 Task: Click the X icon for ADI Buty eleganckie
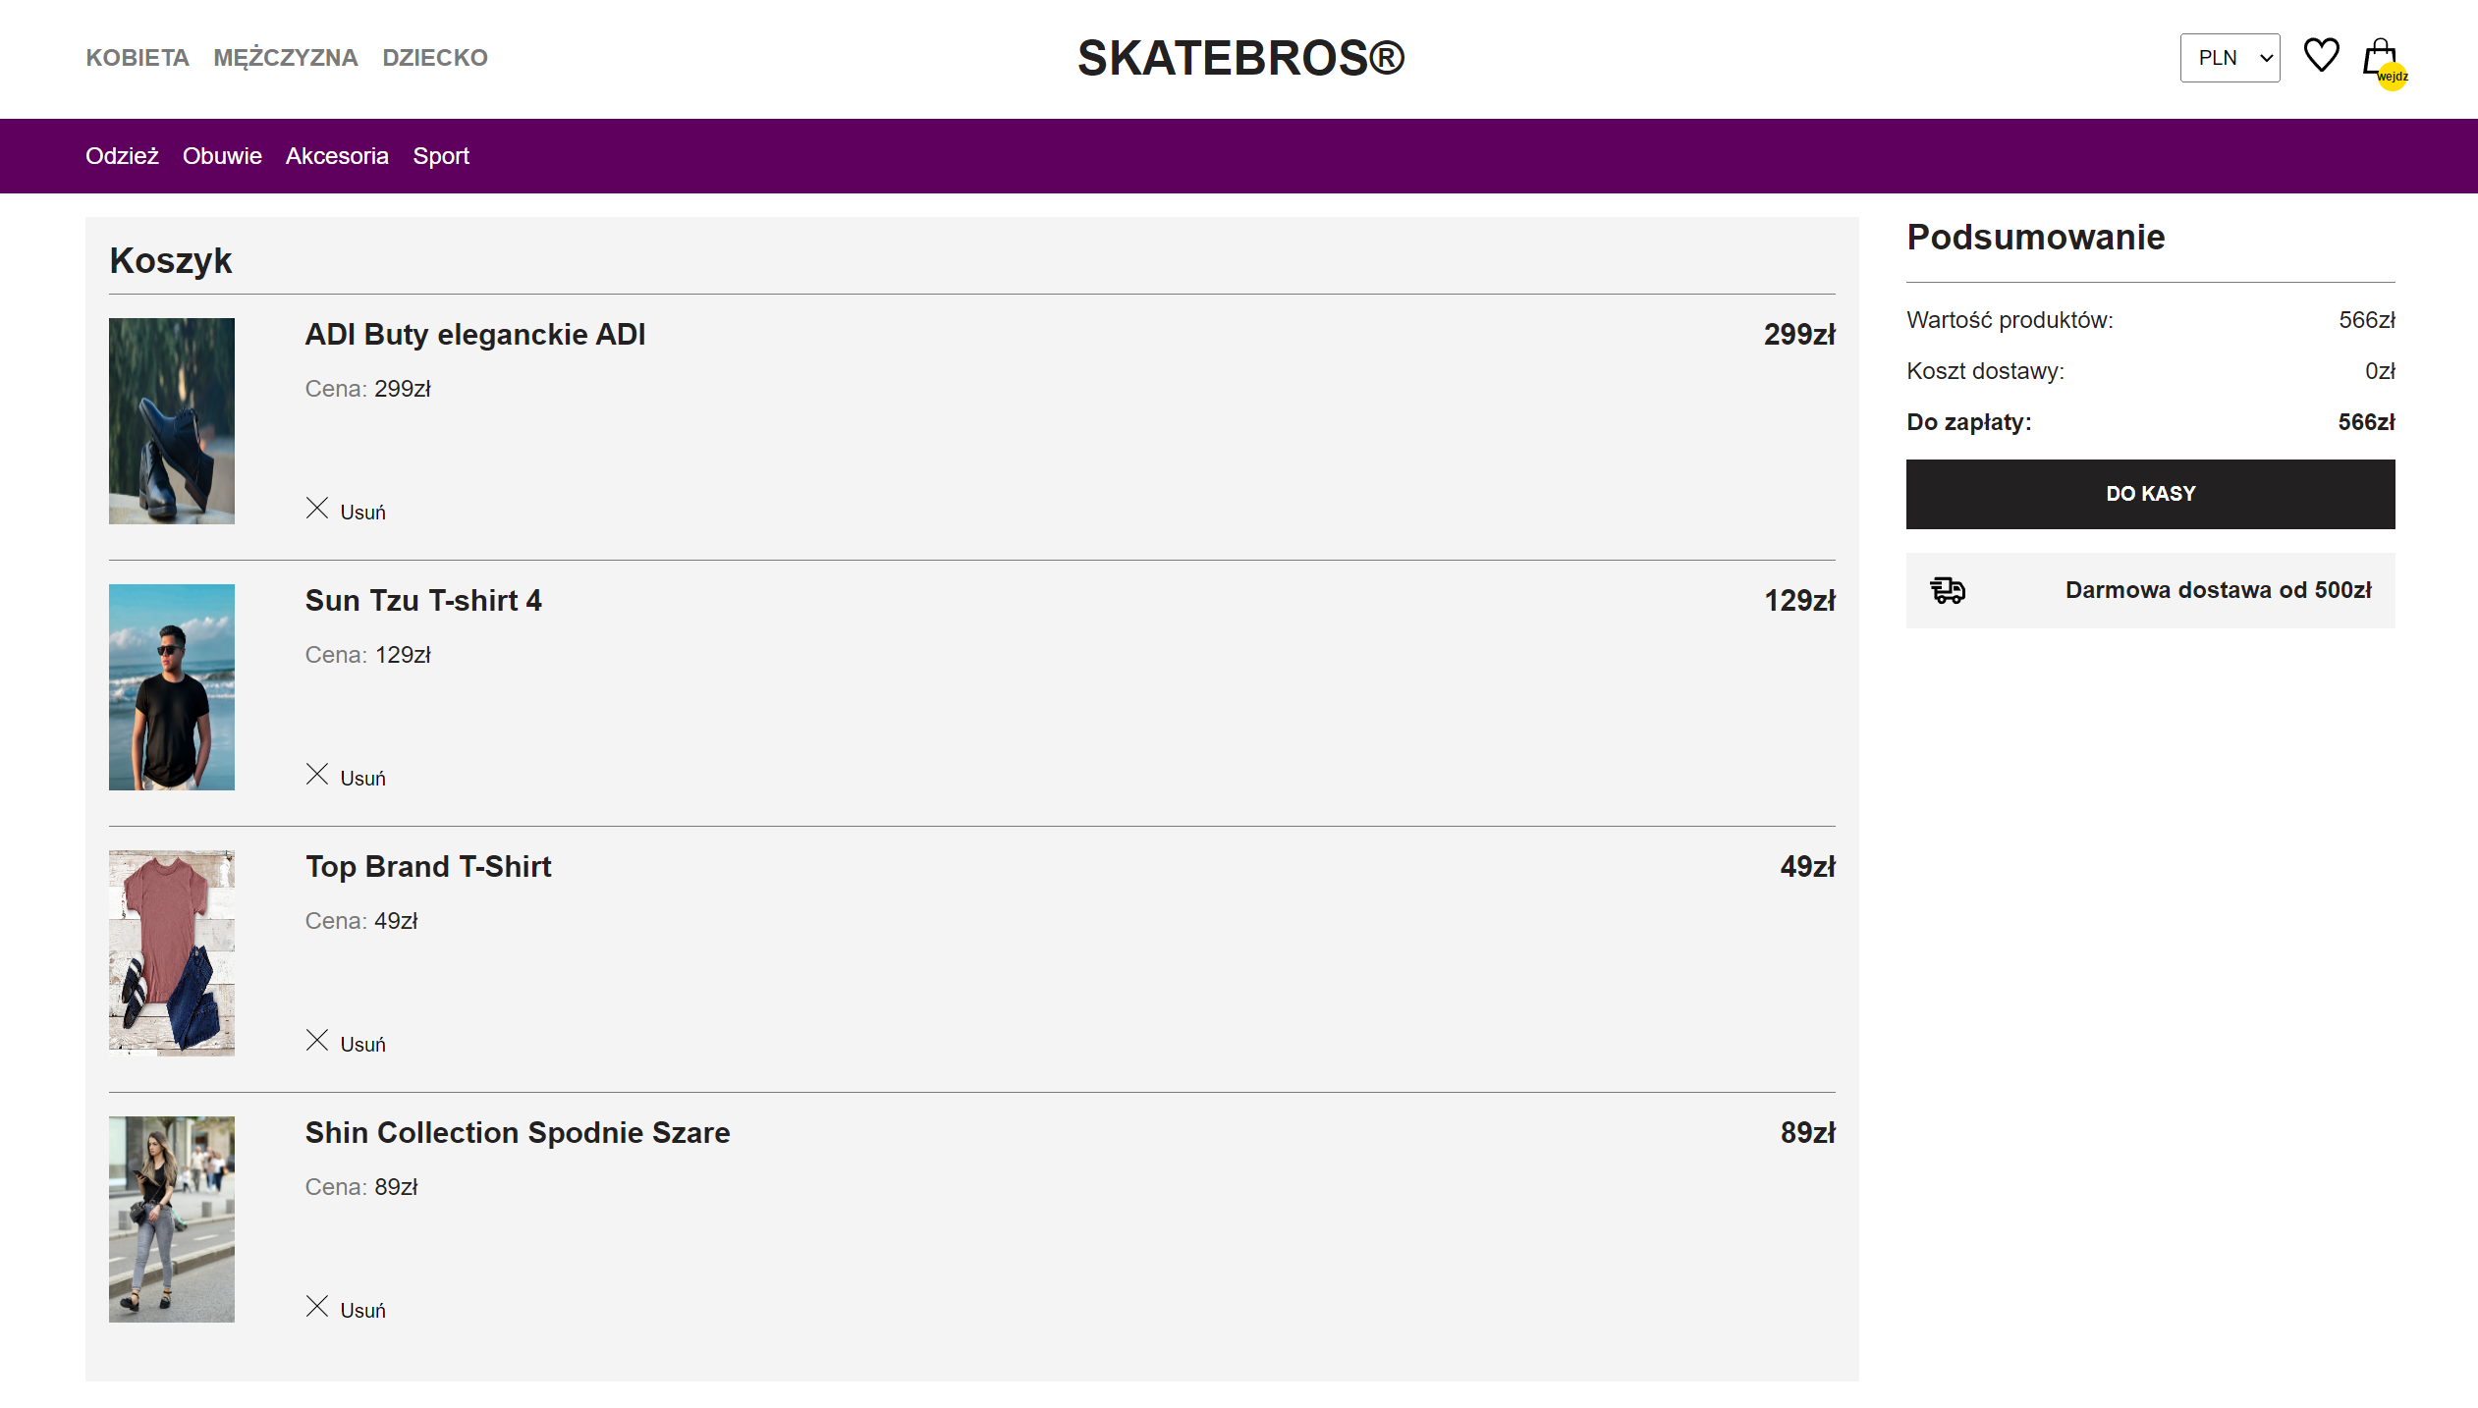[x=316, y=509]
